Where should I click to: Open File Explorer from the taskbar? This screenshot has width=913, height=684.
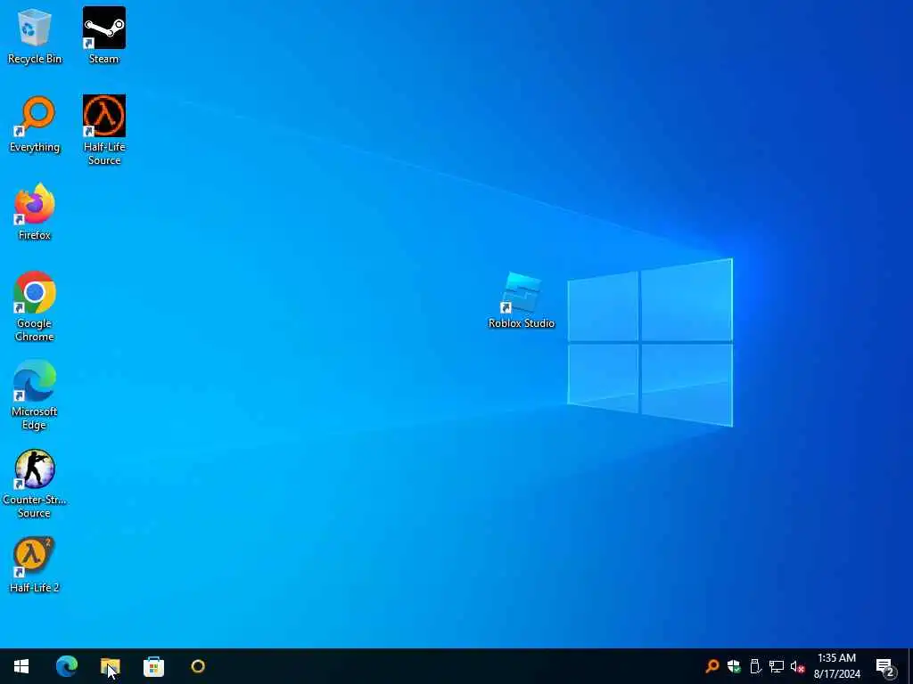coord(110,666)
